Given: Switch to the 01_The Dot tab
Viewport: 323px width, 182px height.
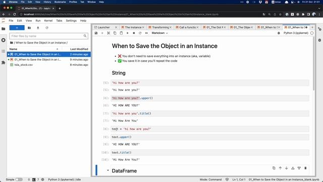Looking at the screenshot, I should click(x=214, y=27).
